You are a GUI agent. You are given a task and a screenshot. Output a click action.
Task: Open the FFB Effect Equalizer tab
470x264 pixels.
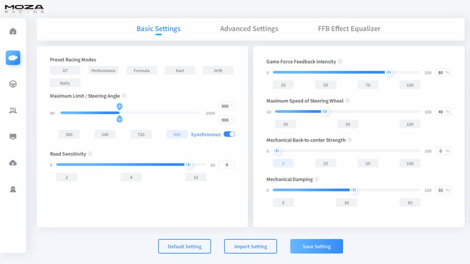click(x=349, y=29)
